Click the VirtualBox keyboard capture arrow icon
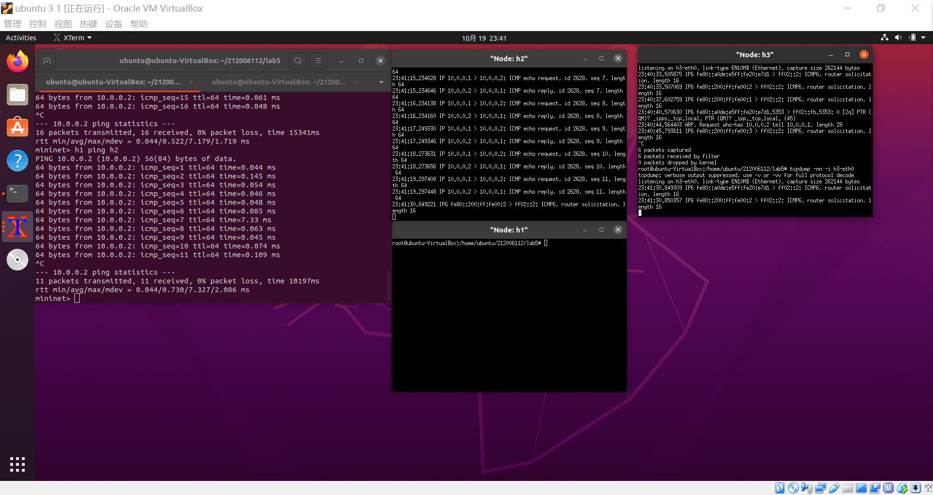The image size is (933, 495). pos(916,488)
